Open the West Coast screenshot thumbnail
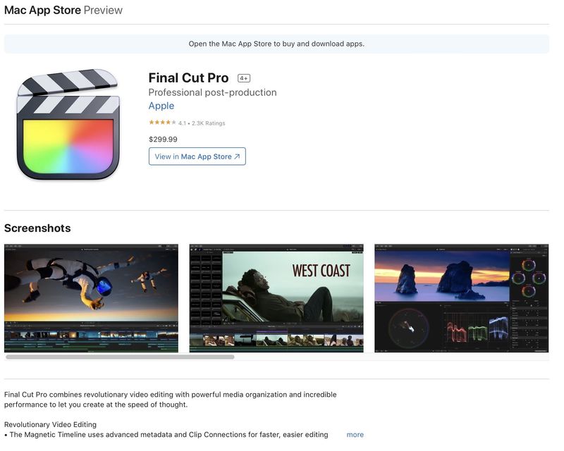Image resolution: width=564 pixels, height=451 pixels. point(276,298)
